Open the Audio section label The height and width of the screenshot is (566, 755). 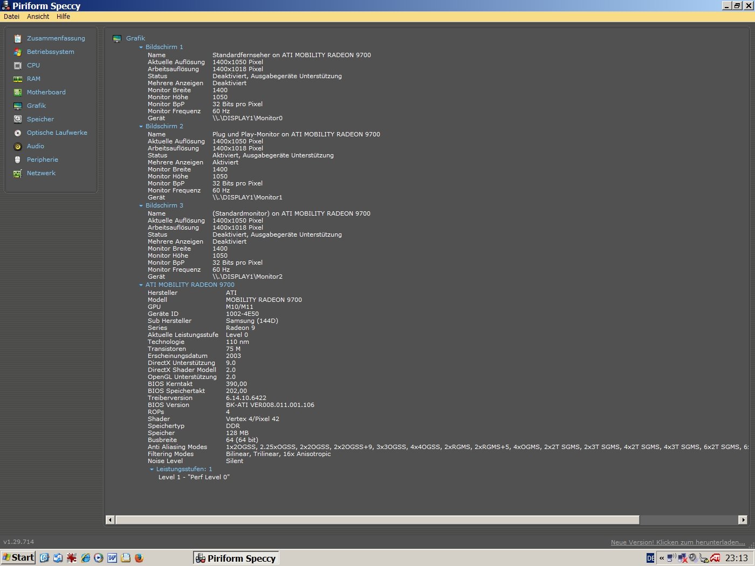[x=36, y=147]
